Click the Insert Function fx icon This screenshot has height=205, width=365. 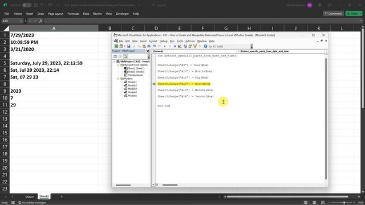(x=40, y=21)
